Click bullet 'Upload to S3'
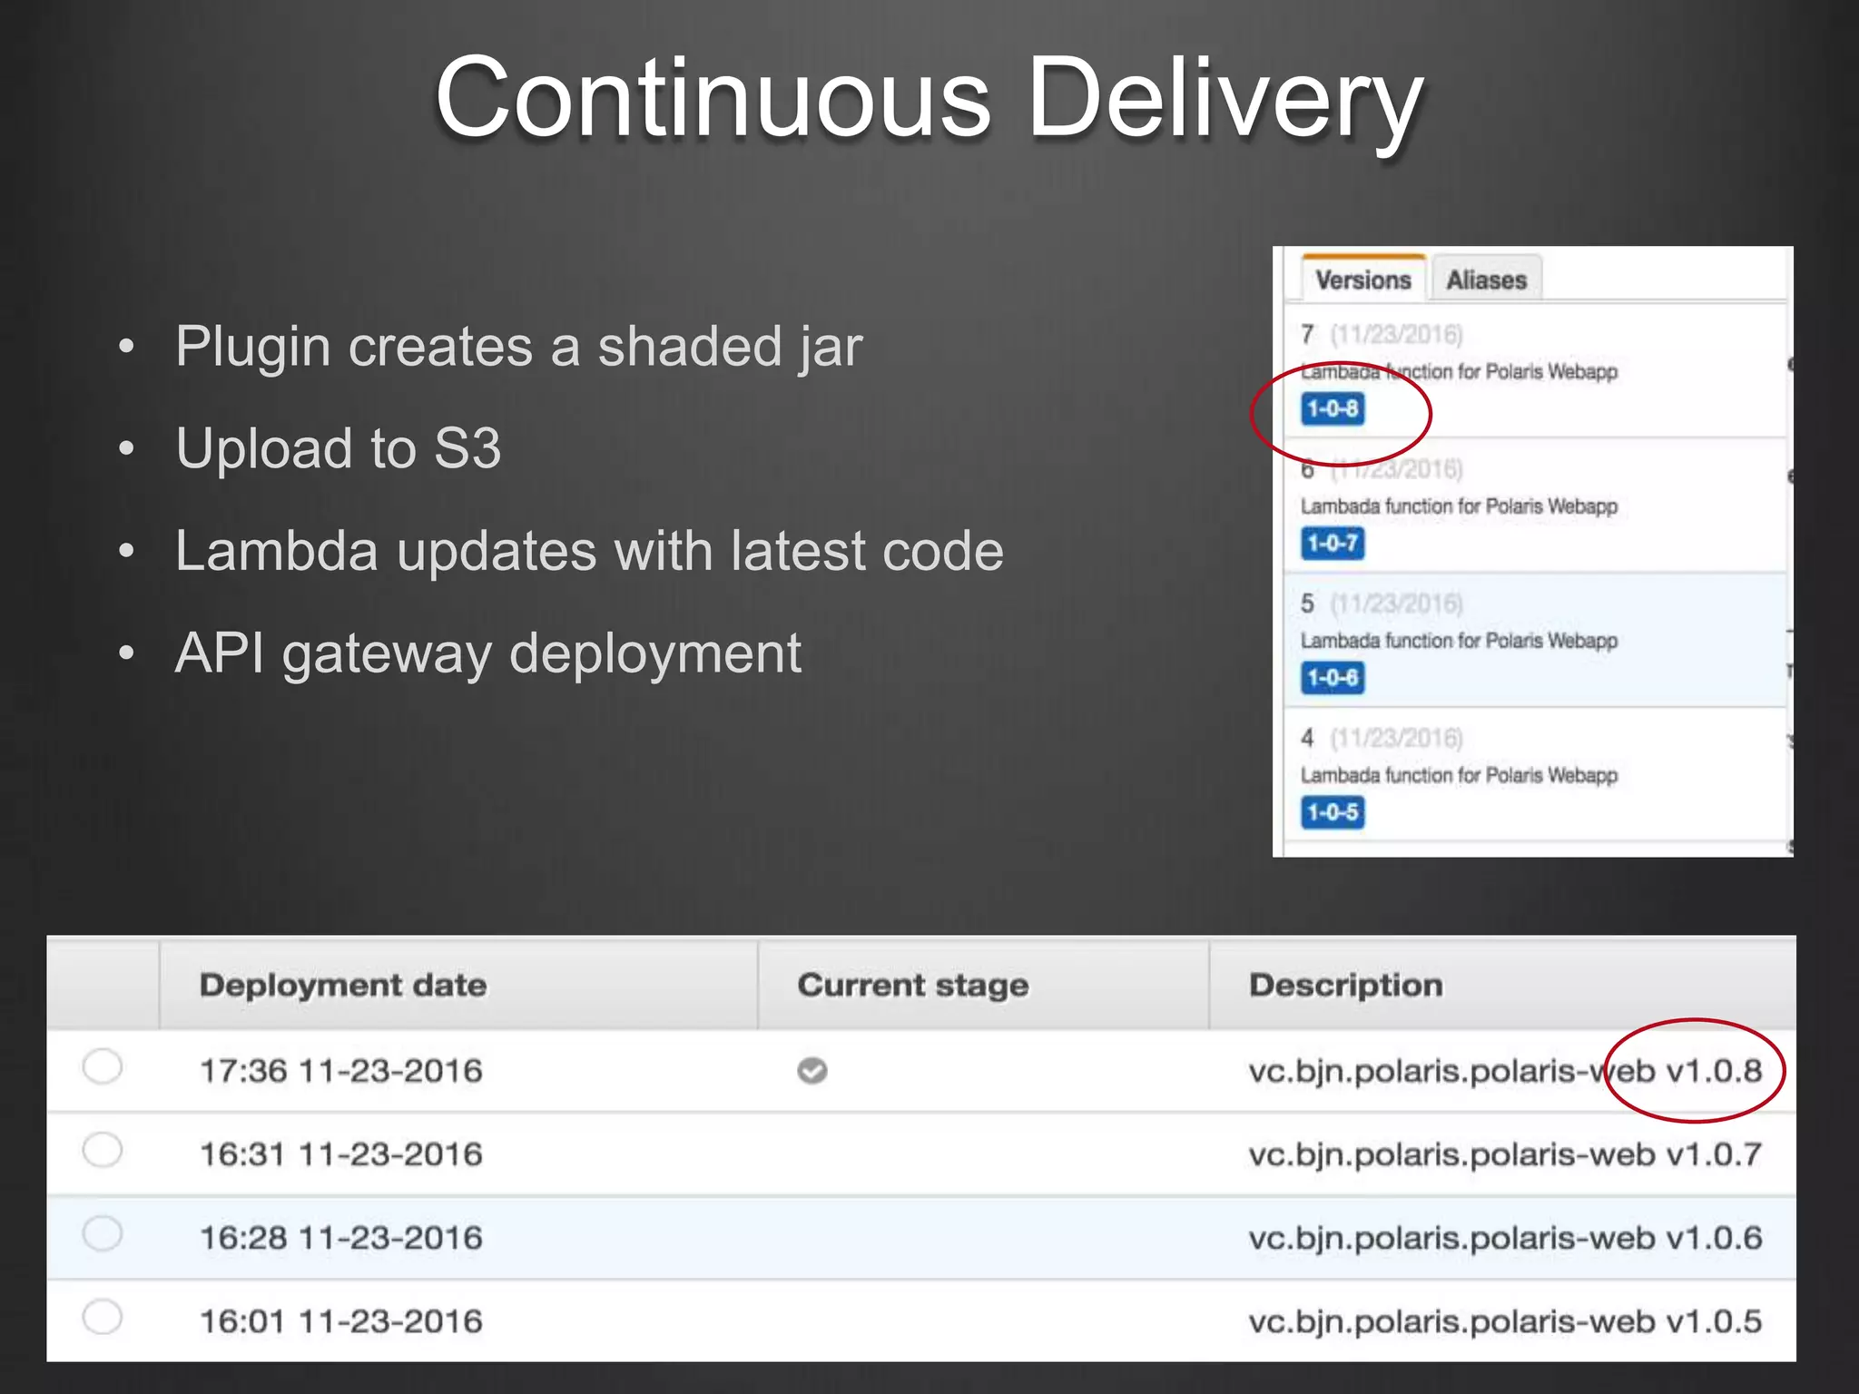 point(338,448)
